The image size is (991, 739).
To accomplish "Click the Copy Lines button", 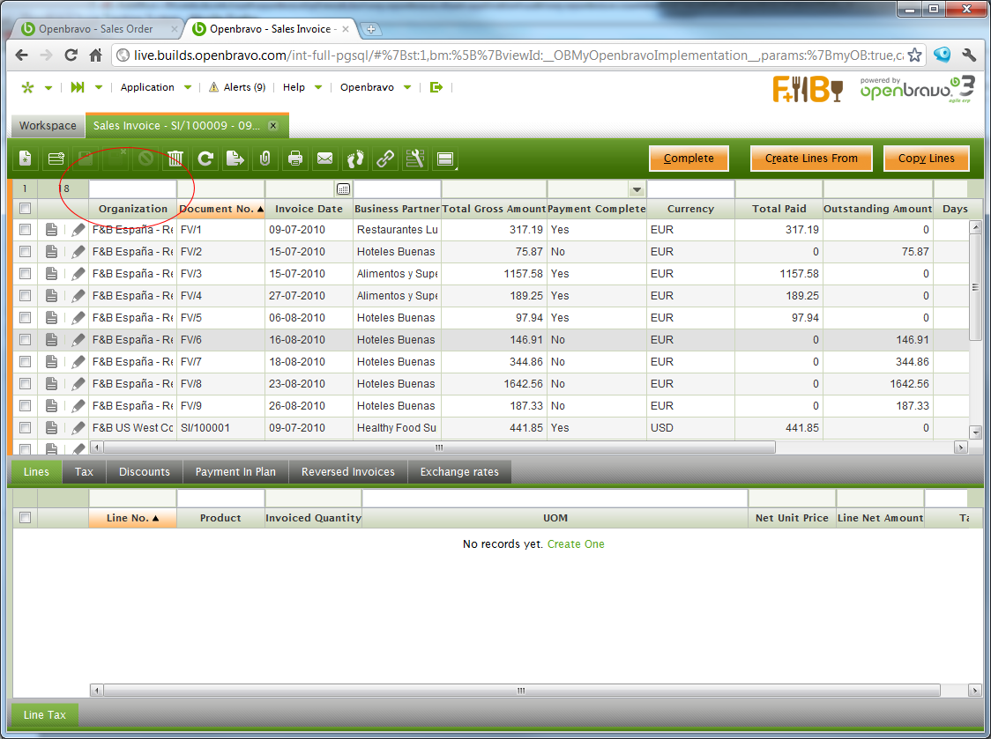I will click(x=927, y=159).
